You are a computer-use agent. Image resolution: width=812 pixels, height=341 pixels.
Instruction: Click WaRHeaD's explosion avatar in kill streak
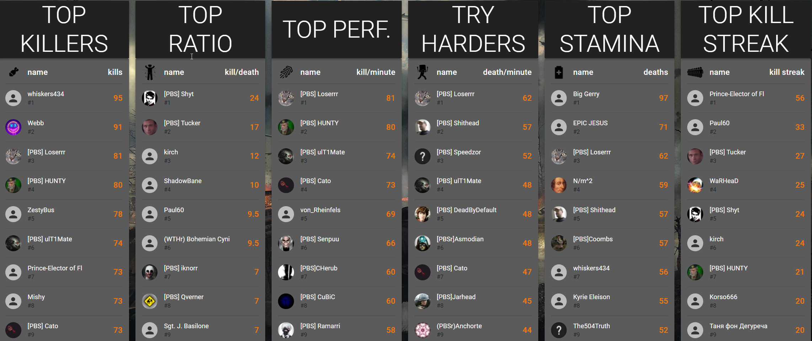point(695,185)
